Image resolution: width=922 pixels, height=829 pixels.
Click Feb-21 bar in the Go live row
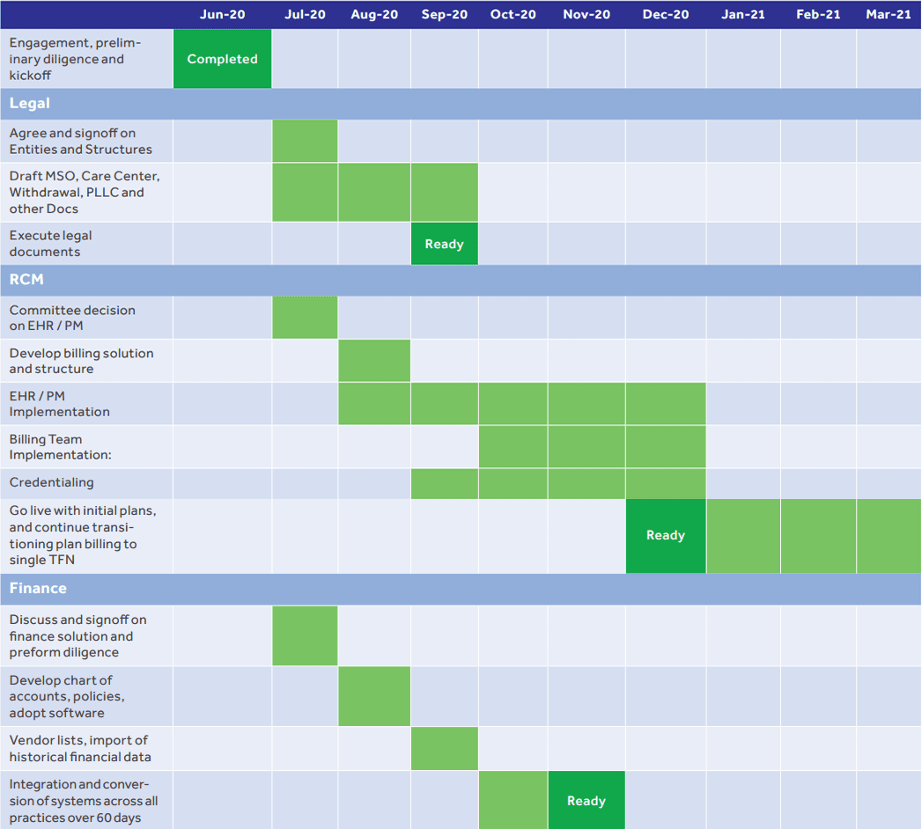[818, 536]
